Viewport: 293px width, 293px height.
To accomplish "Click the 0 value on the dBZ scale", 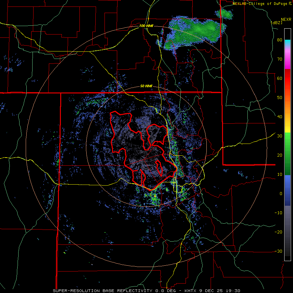I will click(x=281, y=194).
